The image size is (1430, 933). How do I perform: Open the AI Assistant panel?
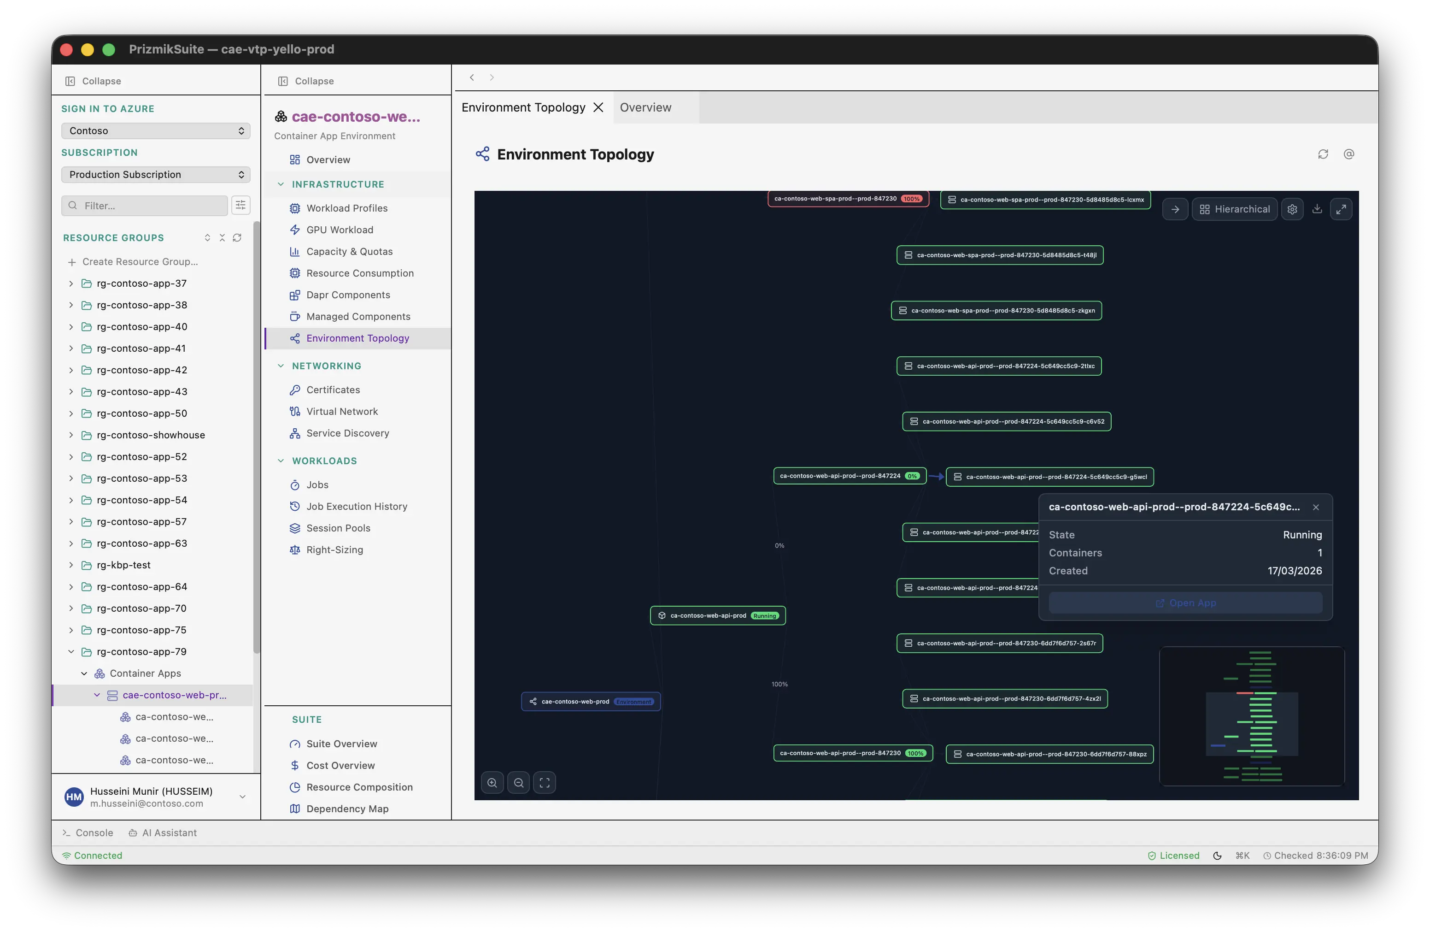pyautogui.click(x=163, y=833)
